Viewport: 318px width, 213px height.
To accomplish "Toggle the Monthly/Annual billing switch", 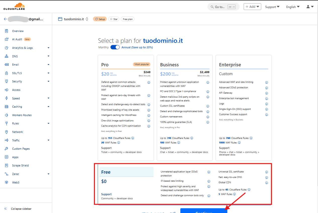I will (115, 47).
